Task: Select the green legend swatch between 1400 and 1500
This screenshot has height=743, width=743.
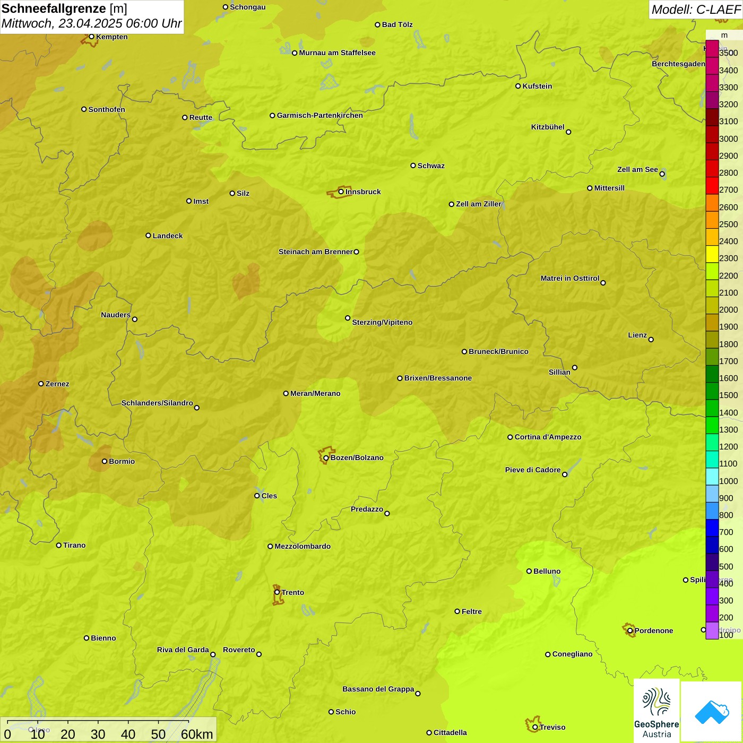Action: (x=712, y=408)
